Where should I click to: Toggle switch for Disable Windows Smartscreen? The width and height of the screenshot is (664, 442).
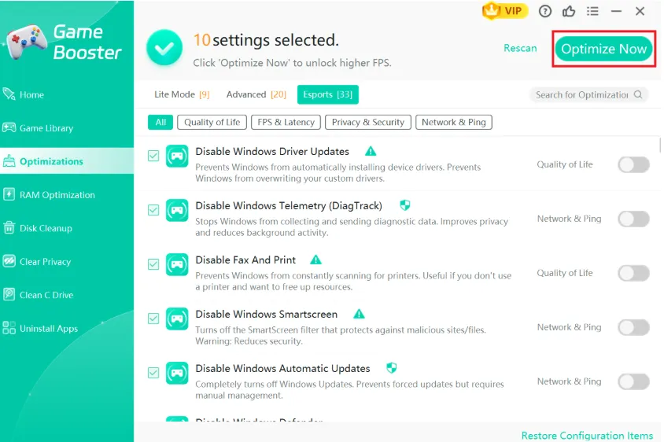click(633, 327)
